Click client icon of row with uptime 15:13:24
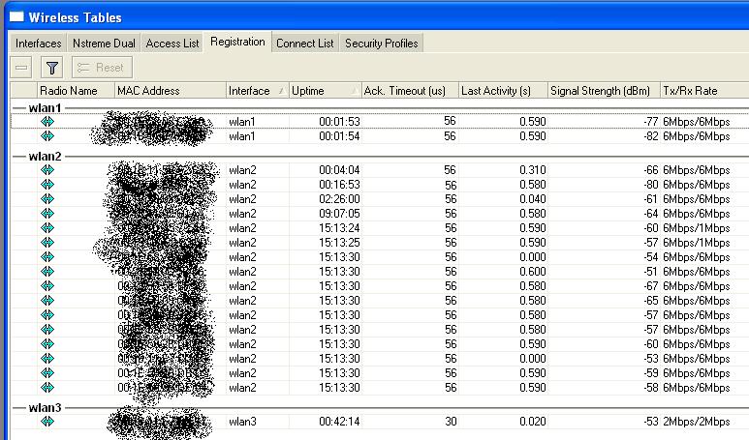The height and width of the screenshot is (440, 749). click(x=47, y=228)
